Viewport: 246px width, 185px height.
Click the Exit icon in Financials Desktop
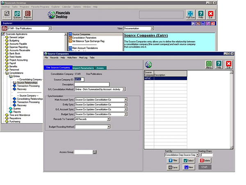(x=211, y=15)
